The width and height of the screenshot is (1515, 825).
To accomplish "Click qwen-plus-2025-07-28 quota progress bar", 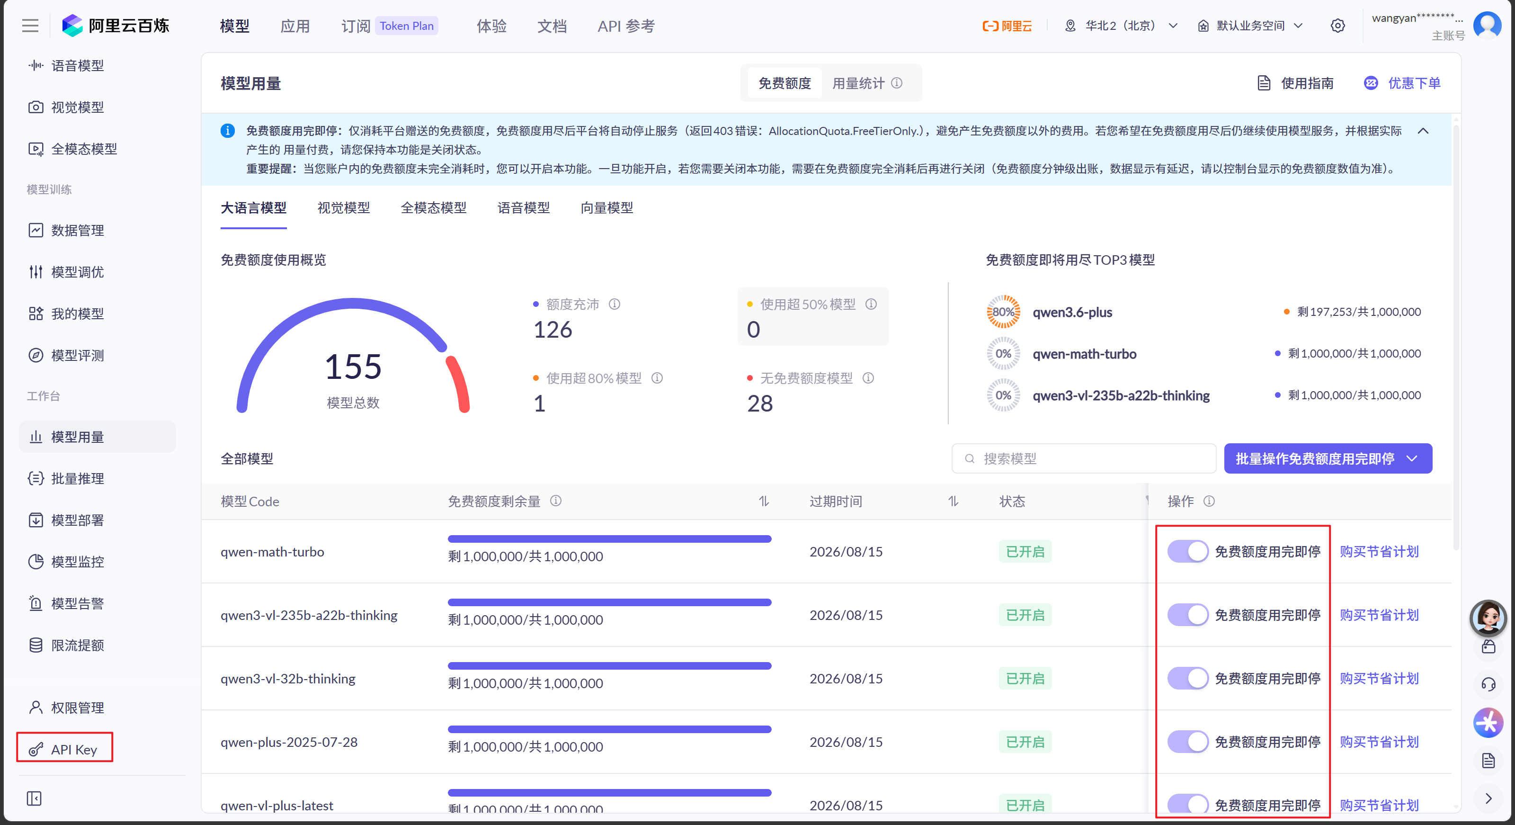I will coord(609,730).
